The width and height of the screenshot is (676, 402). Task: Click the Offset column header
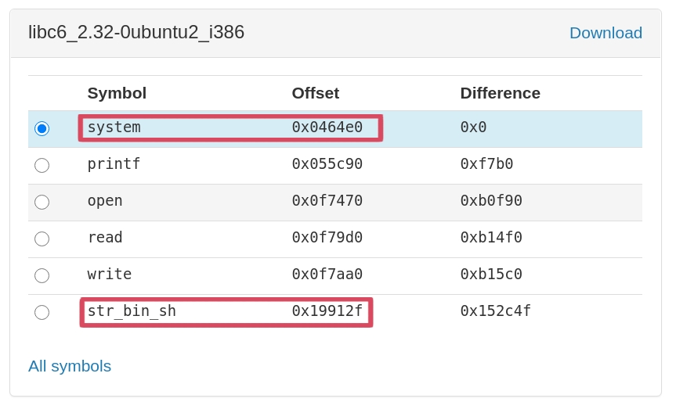tap(315, 93)
